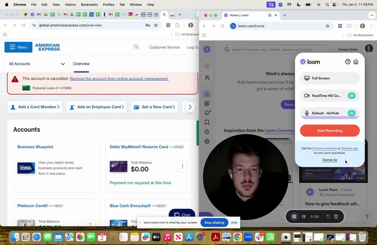The image size is (377, 245).
Task: Reload the loom.com page
Action: pyautogui.click(x=222, y=26)
